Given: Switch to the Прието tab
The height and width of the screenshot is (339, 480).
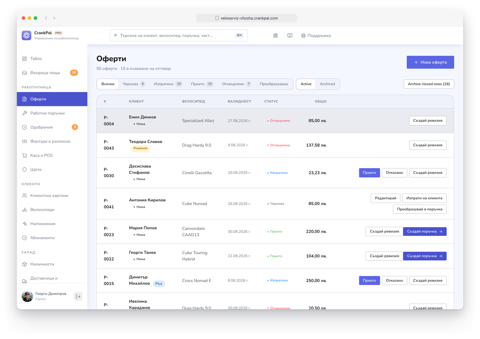Looking at the screenshot, I should [x=202, y=84].
